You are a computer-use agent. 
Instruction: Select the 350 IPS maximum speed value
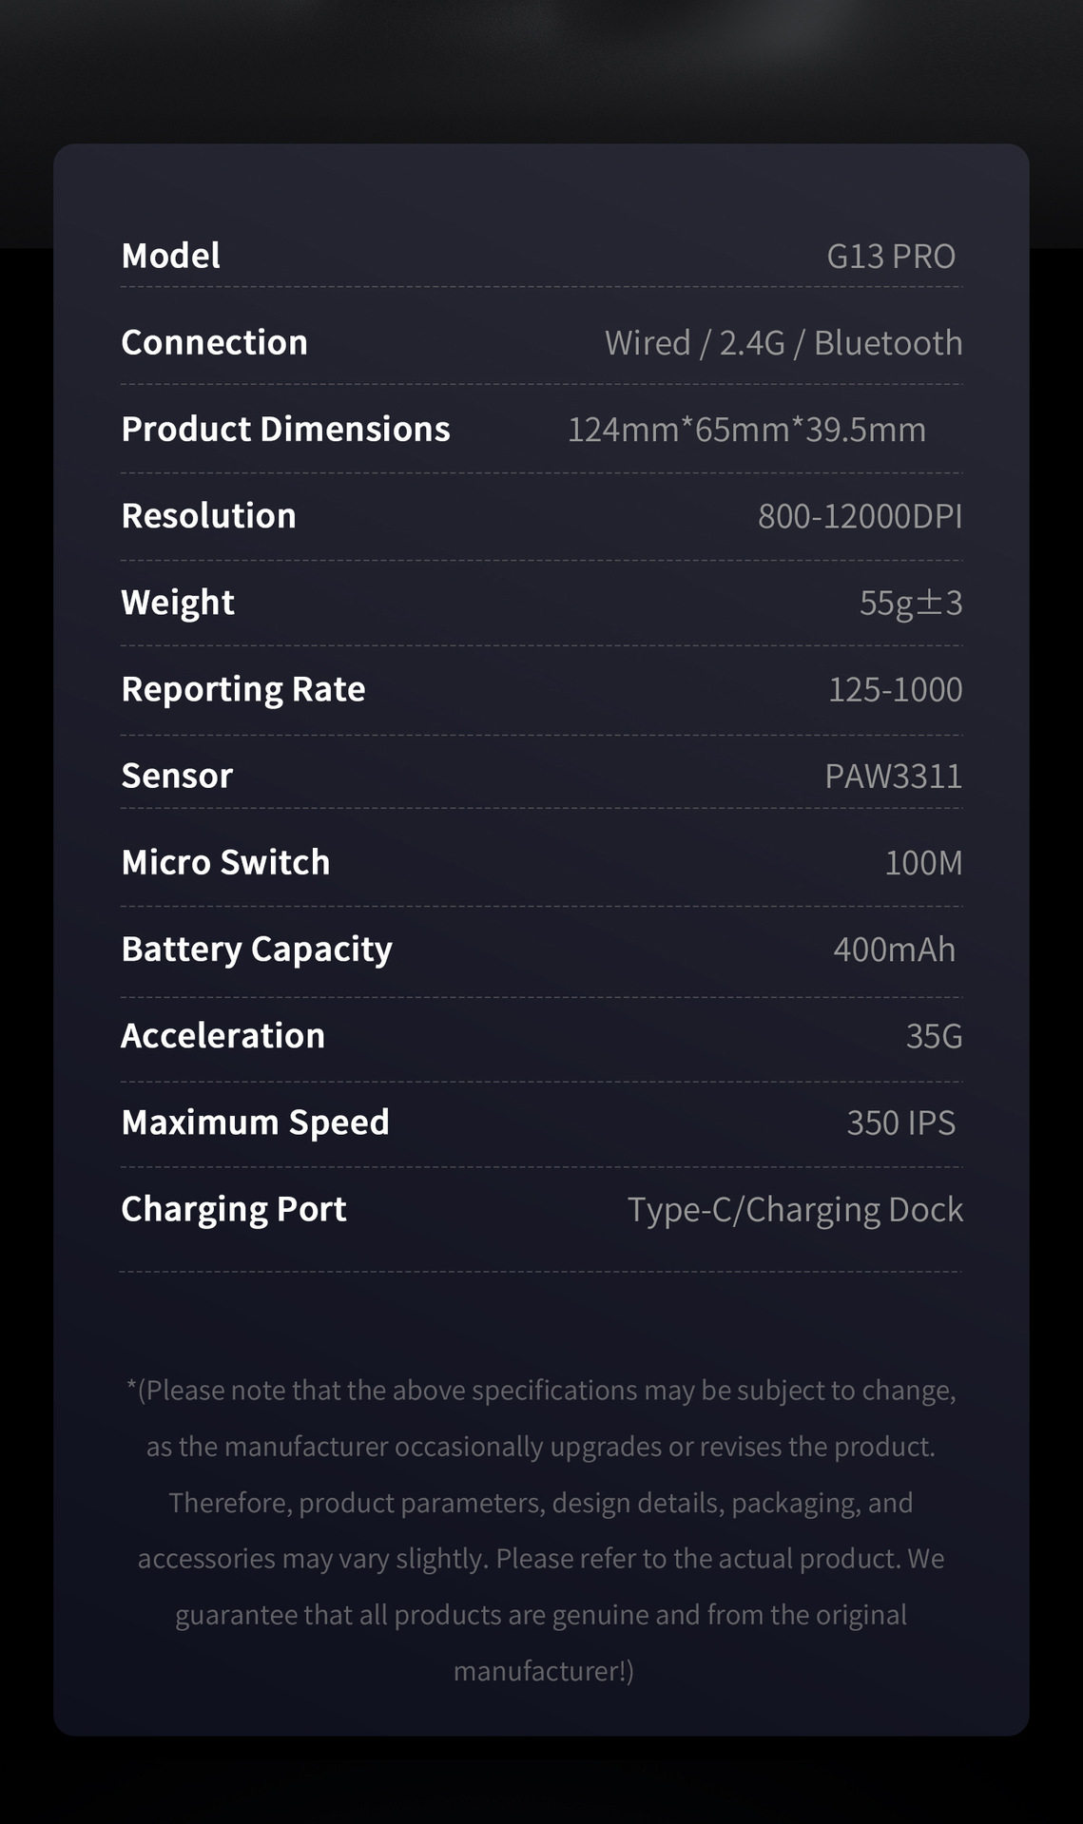900,1123
